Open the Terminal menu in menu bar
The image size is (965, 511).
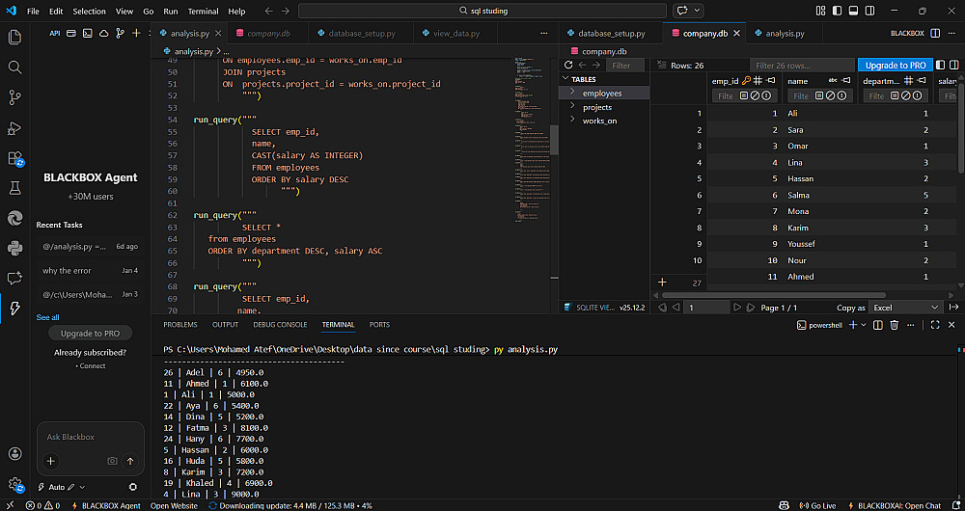[203, 11]
